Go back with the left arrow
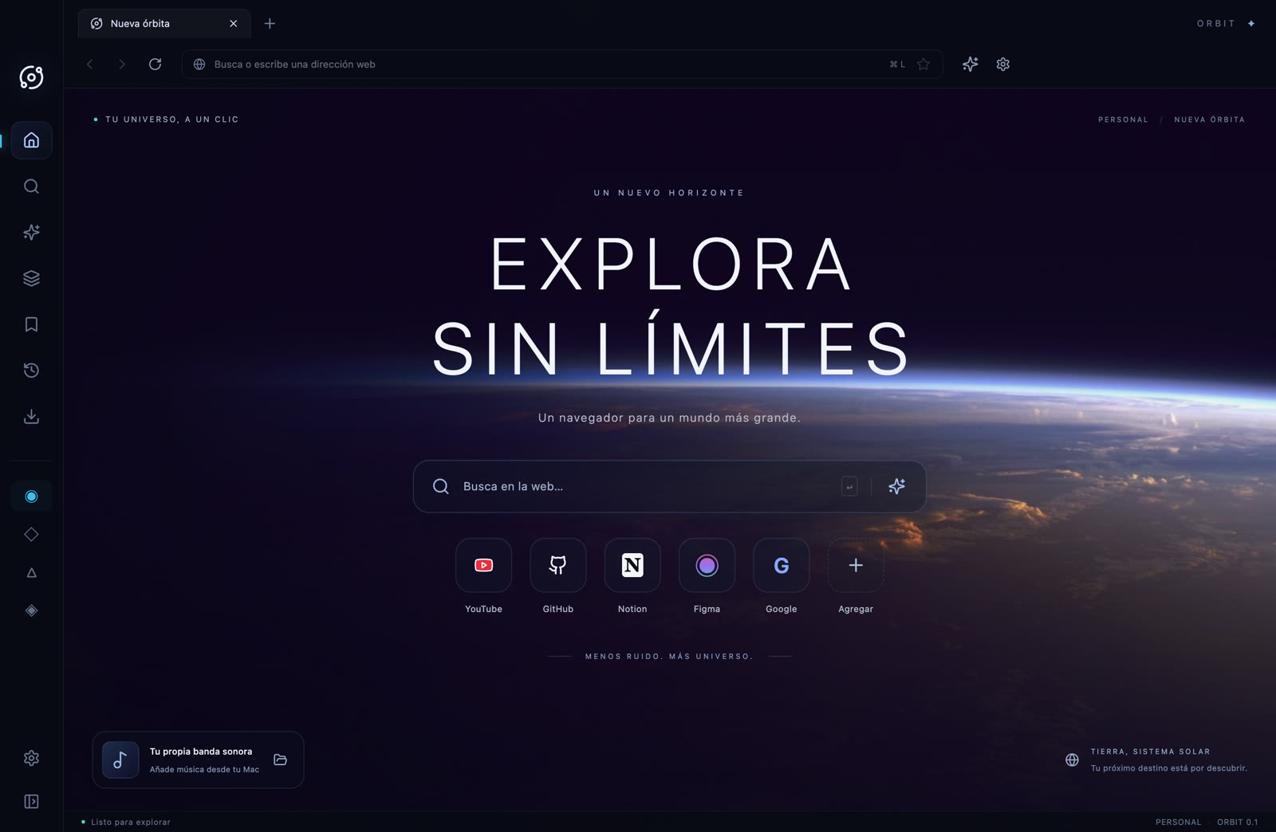Image resolution: width=1276 pixels, height=832 pixels. [x=90, y=65]
